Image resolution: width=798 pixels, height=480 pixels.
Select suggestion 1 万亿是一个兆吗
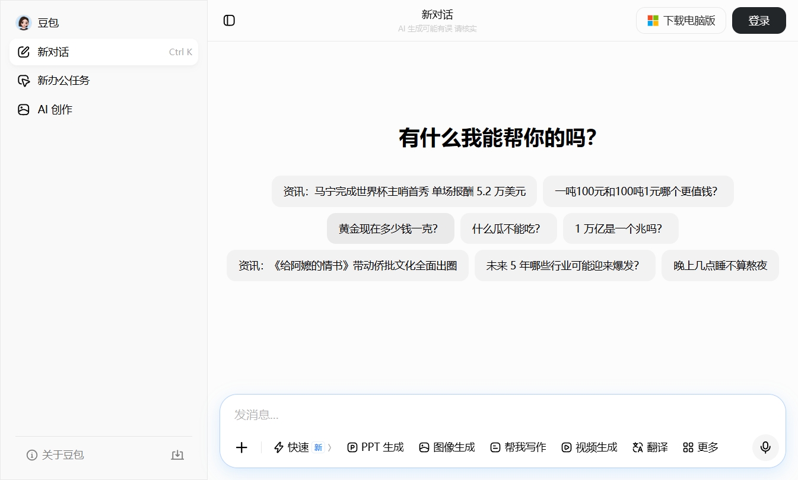621,228
